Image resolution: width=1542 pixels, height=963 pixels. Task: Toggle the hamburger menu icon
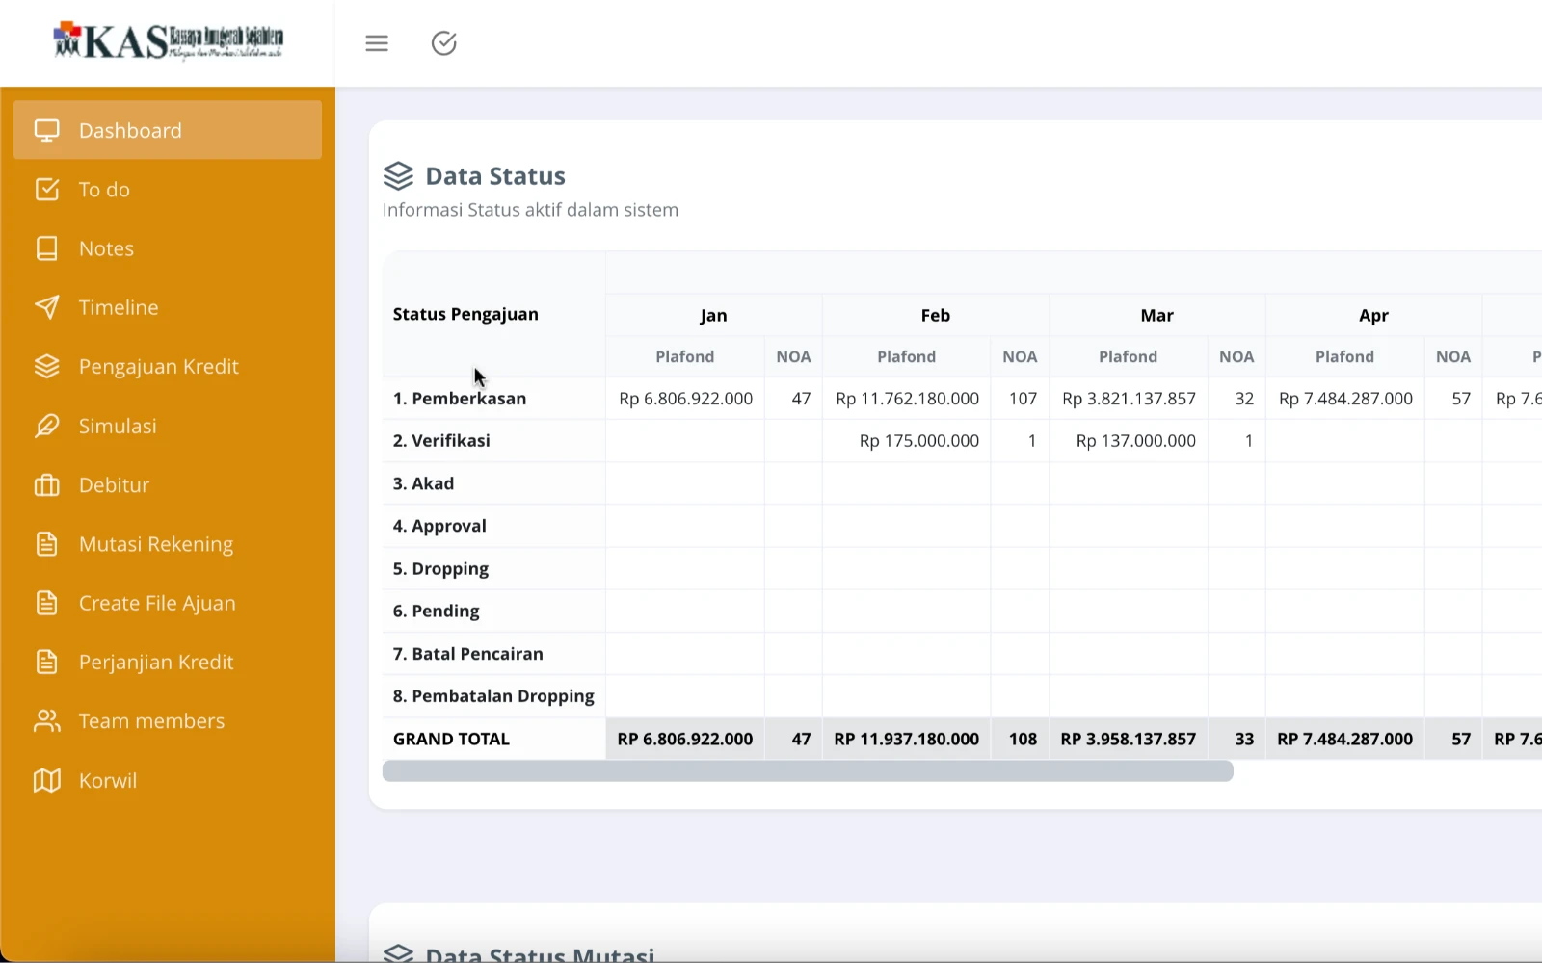pos(377,43)
